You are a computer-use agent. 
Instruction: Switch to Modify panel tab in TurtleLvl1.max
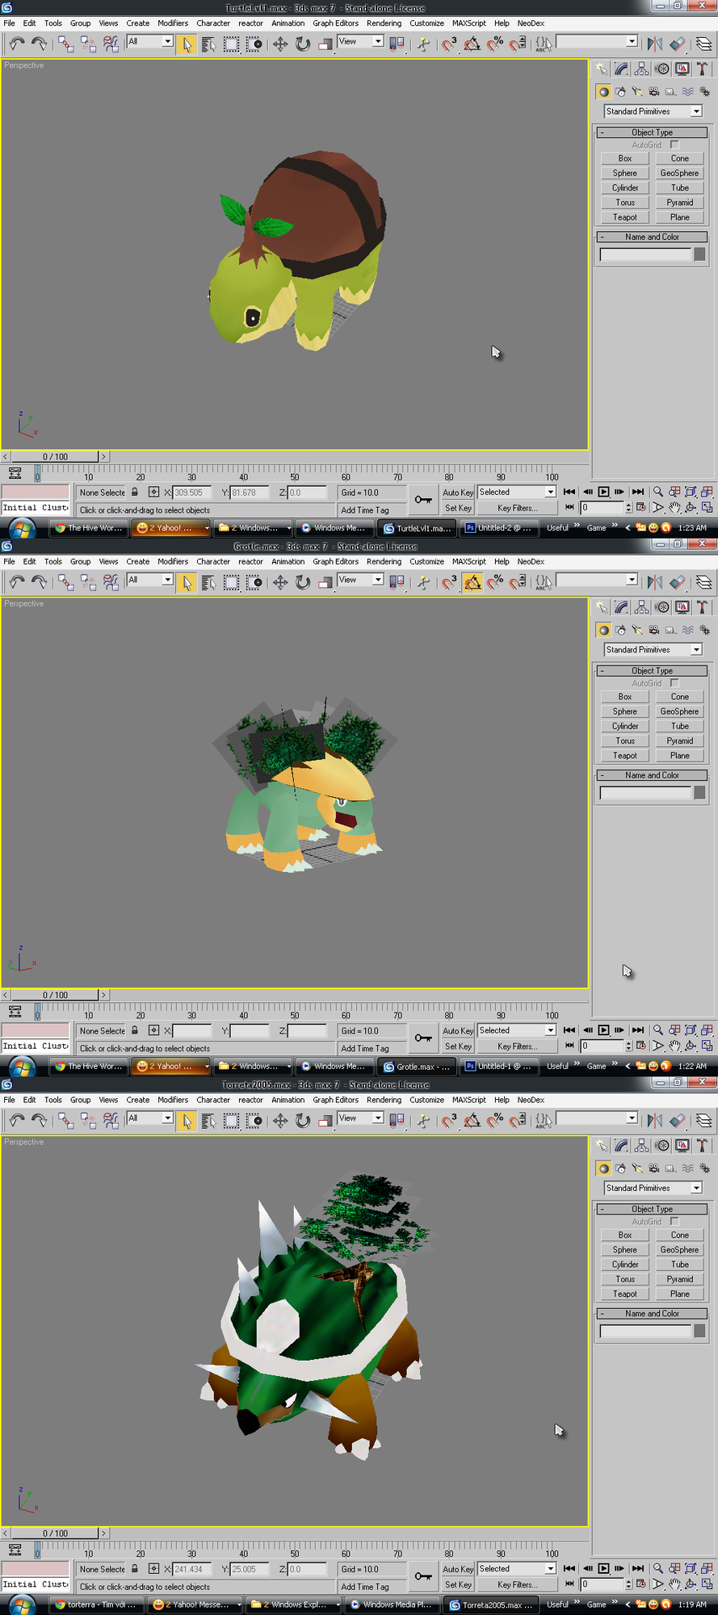(x=621, y=69)
